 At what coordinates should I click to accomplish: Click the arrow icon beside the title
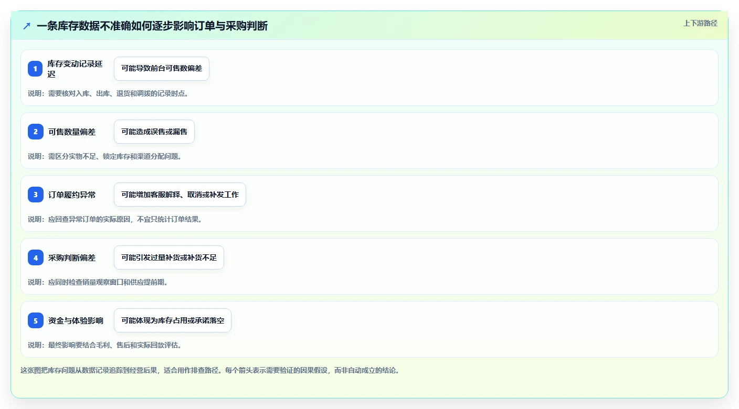click(27, 26)
